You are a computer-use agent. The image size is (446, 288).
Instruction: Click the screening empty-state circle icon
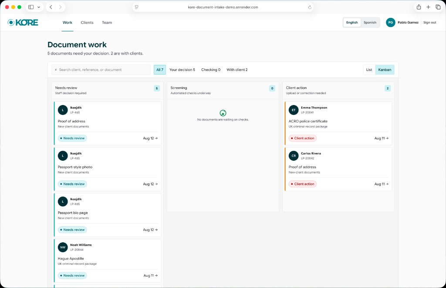click(x=223, y=113)
